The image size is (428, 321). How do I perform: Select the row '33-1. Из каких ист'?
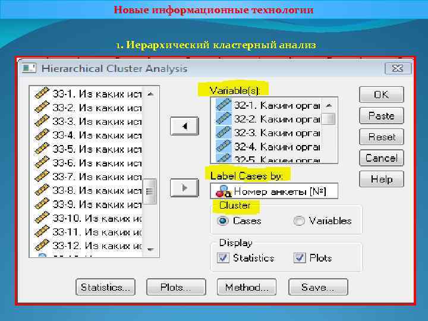click(88, 94)
